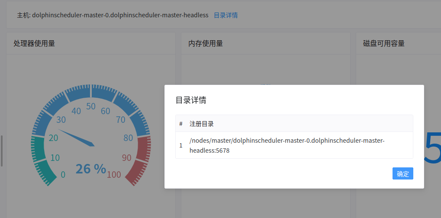Click the CPU gauge needle
The height and width of the screenshot is (218, 441).
click(76, 138)
